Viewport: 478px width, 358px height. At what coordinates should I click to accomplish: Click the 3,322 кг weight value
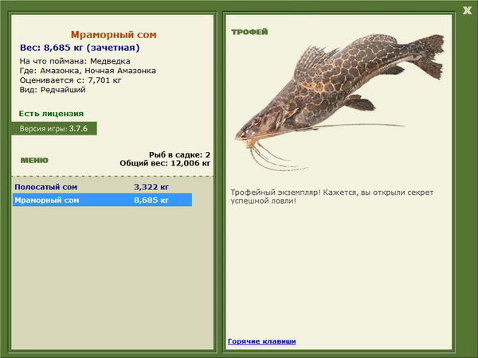pyautogui.click(x=151, y=187)
